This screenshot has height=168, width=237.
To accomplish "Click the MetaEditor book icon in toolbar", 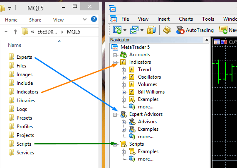I will 167,30.
